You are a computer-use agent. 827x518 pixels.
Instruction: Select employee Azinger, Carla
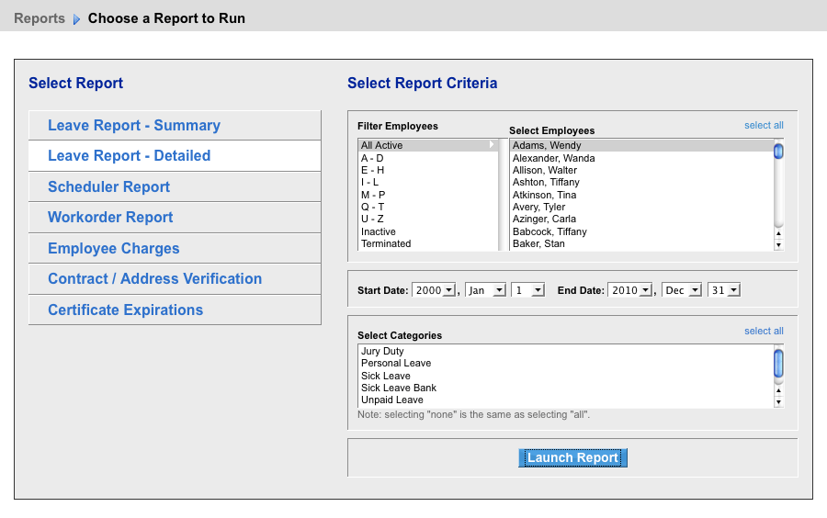click(x=641, y=220)
